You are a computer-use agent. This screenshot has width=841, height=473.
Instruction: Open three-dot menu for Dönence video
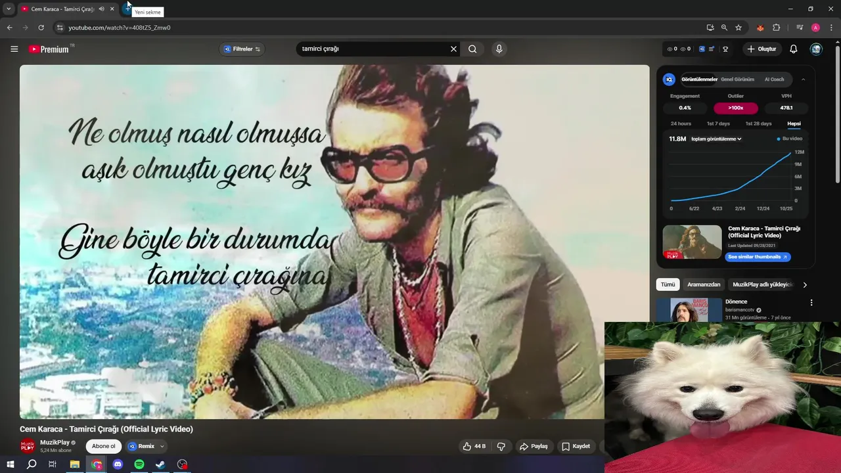pyautogui.click(x=811, y=303)
